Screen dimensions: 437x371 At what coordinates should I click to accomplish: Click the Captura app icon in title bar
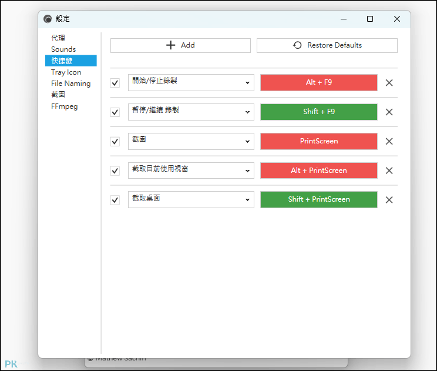pyautogui.click(x=48, y=19)
